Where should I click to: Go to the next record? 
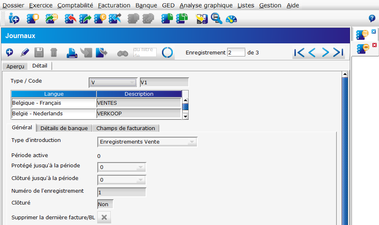(325, 52)
